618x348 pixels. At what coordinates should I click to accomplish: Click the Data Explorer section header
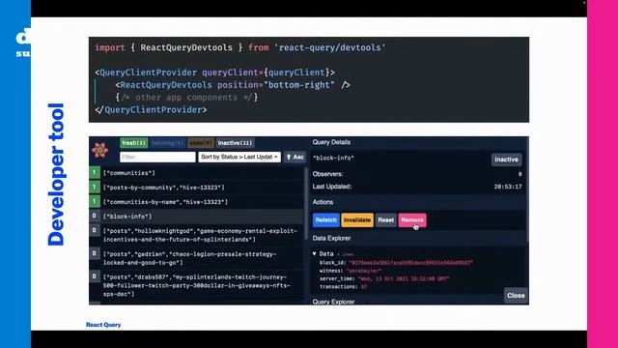331,239
